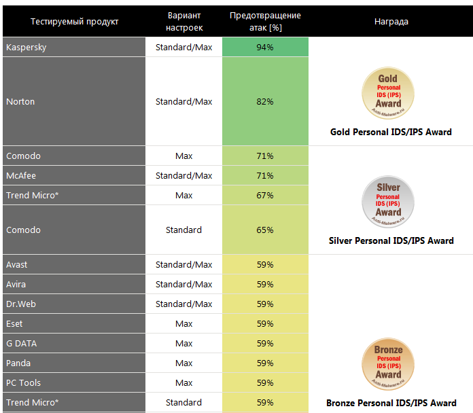This screenshot has width=473, height=413.
Task: Click the green 94% result cell
Action: click(265, 47)
